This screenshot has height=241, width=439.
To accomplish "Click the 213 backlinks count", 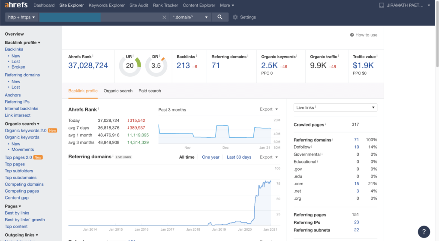I will (183, 66).
